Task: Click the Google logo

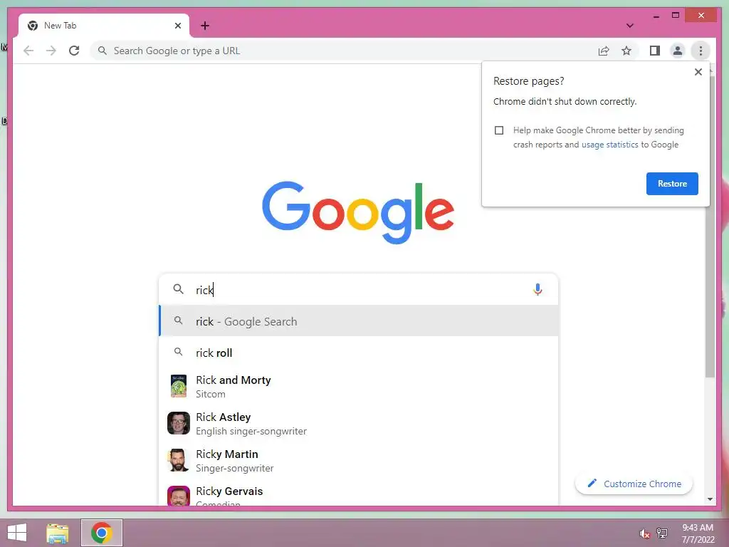Action: pos(358,212)
